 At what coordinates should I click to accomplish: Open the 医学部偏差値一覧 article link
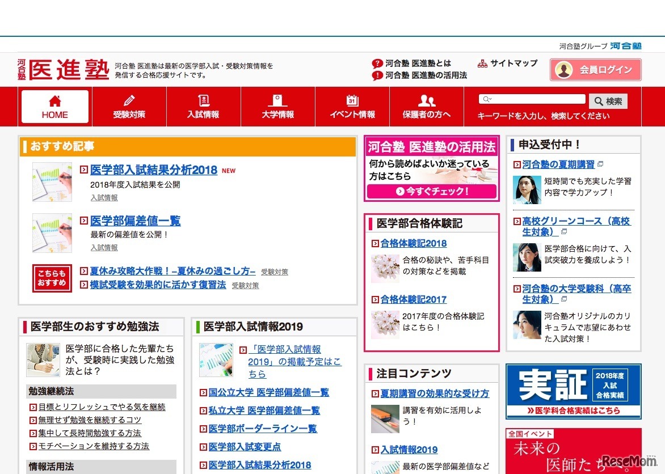[x=135, y=221]
